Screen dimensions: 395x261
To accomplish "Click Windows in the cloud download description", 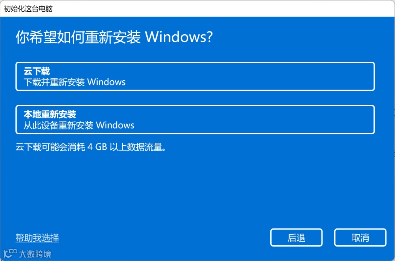I will pos(106,82).
